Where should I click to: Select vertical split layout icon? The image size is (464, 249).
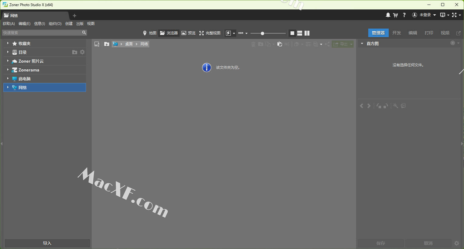(307, 33)
